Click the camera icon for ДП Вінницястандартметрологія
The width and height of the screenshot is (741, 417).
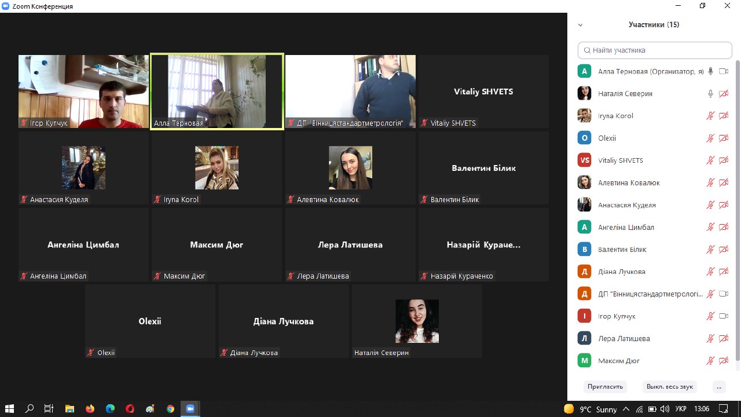tap(723, 294)
